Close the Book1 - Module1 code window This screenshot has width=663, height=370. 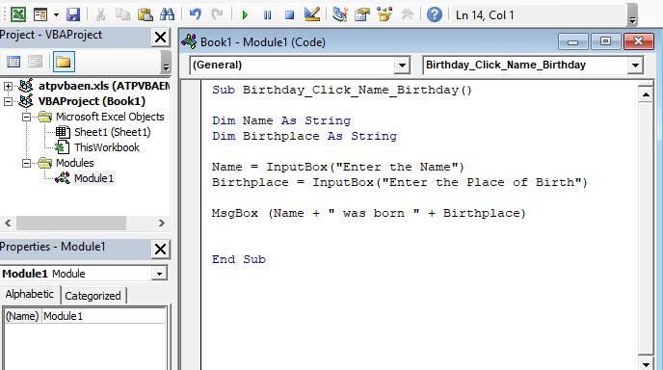pos(639,41)
